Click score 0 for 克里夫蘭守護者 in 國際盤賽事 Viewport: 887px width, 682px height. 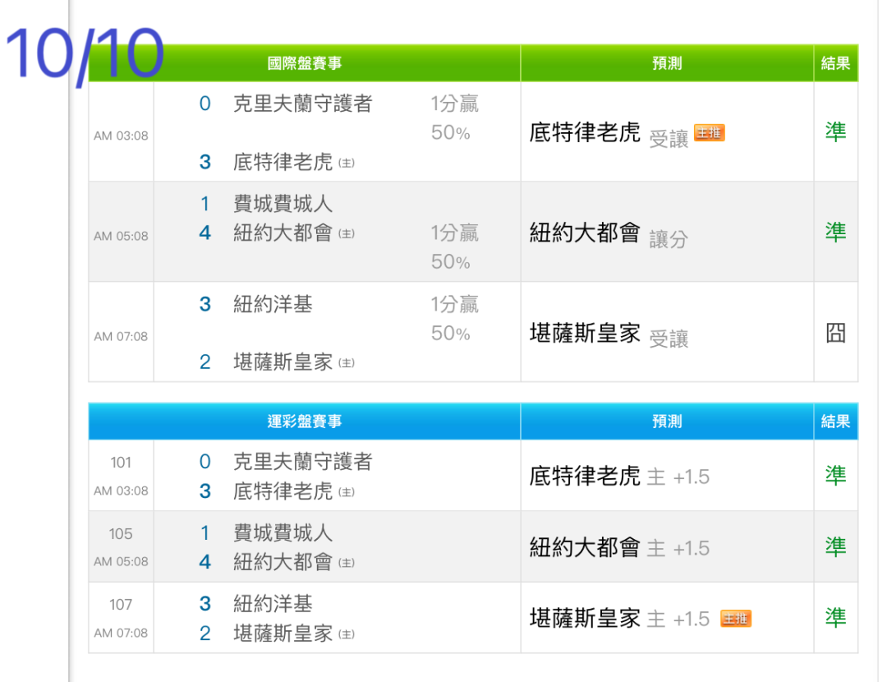[205, 104]
